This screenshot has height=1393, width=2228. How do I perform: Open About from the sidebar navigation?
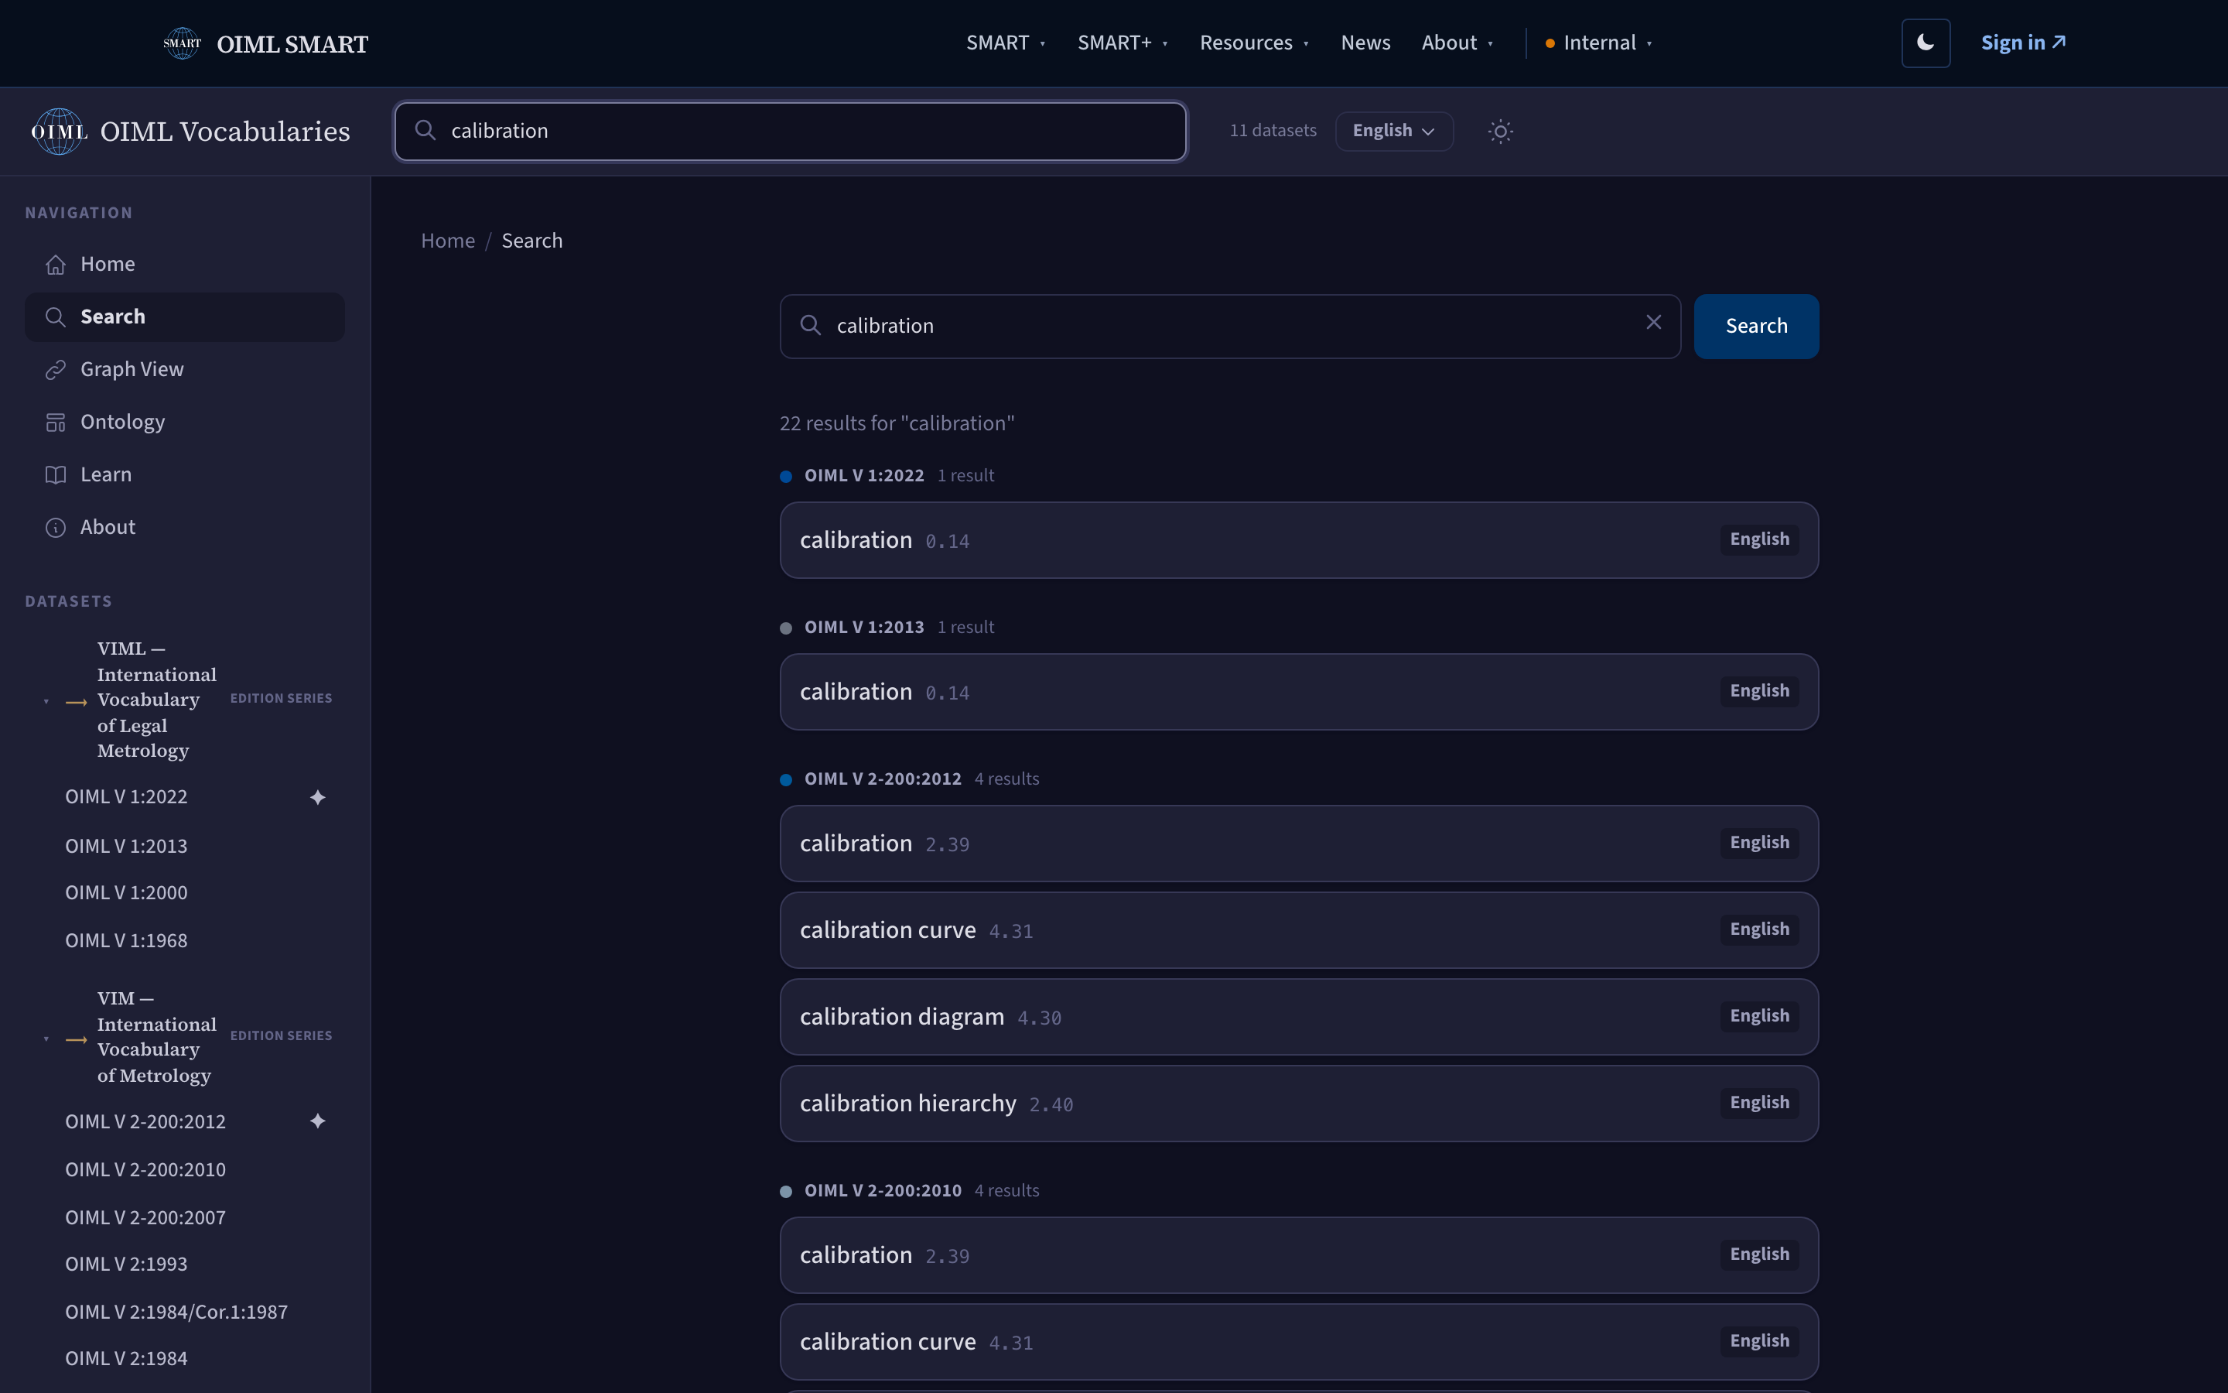point(185,527)
